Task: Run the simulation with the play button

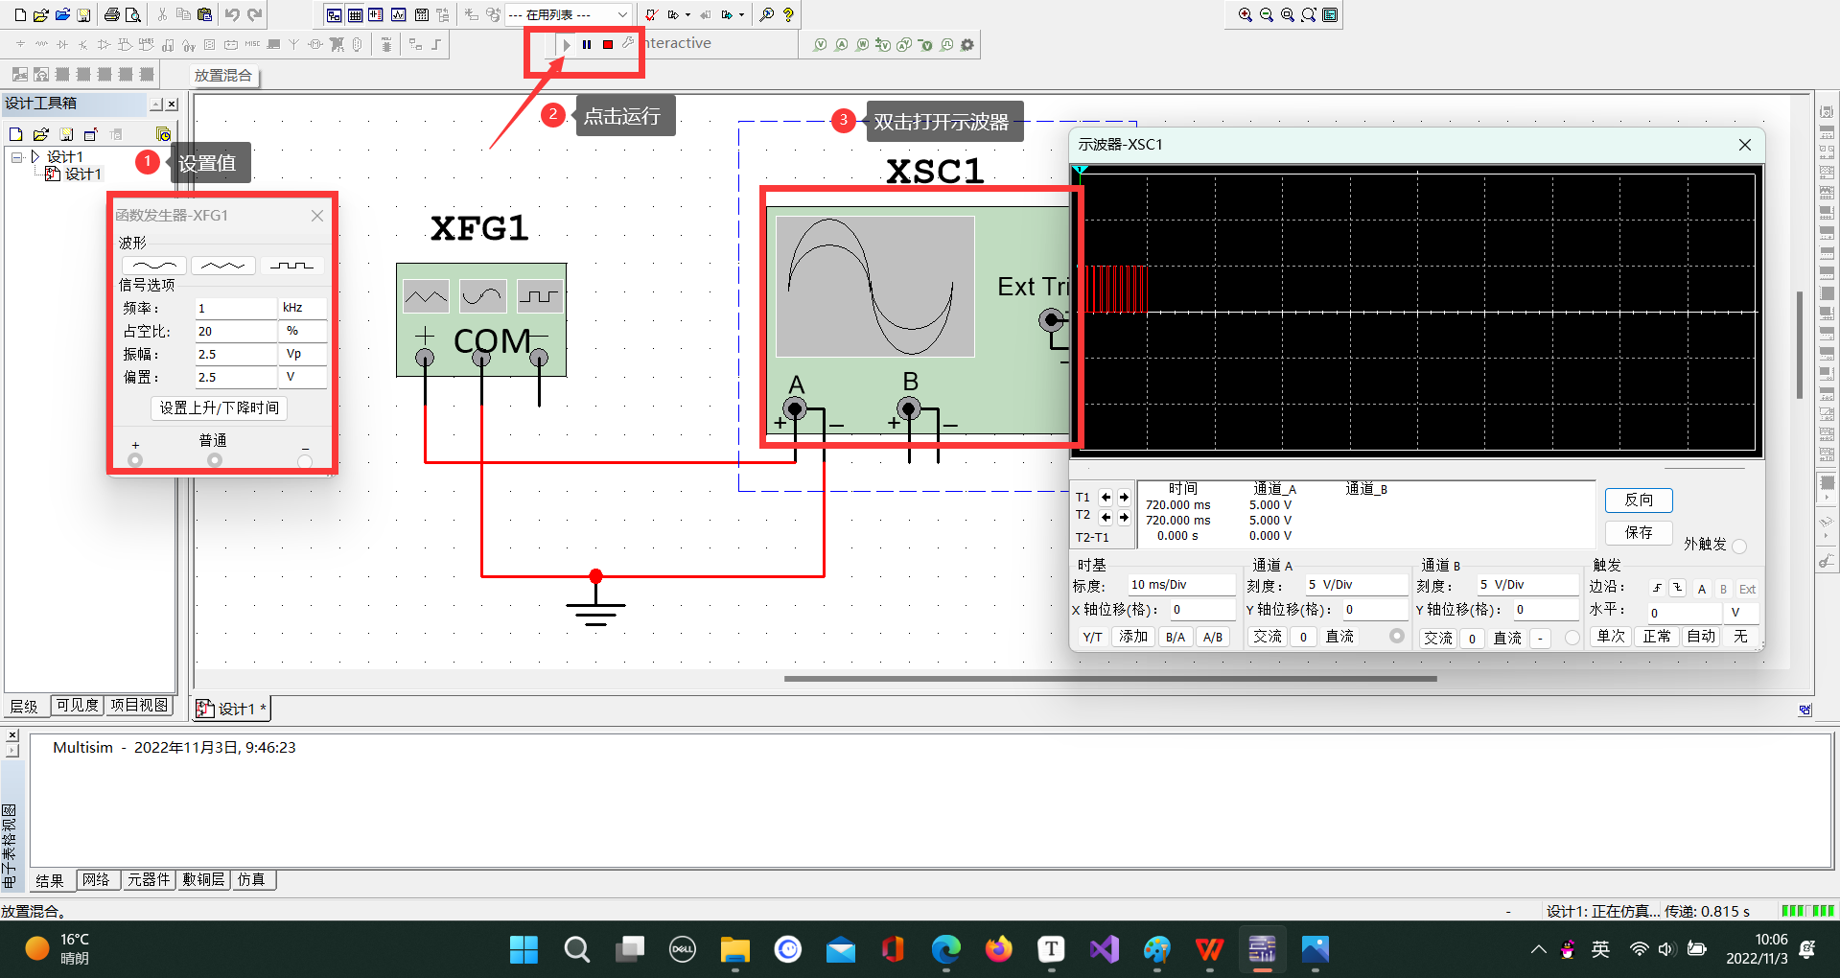Action: pos(567,44)
